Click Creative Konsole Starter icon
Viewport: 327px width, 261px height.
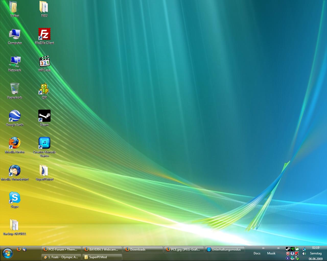coord(44,143)
